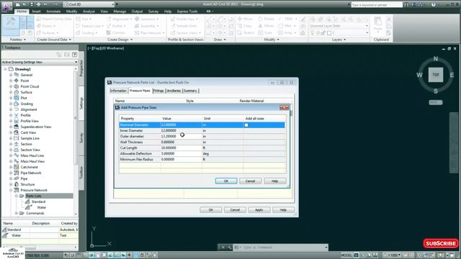Click the MODEL space toggle in status bar
Screen dimensions: 461x259
346,255
